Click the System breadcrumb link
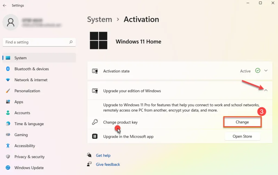Screen dimensions: 278x175 pyautogui.click(x=99, y=19)
